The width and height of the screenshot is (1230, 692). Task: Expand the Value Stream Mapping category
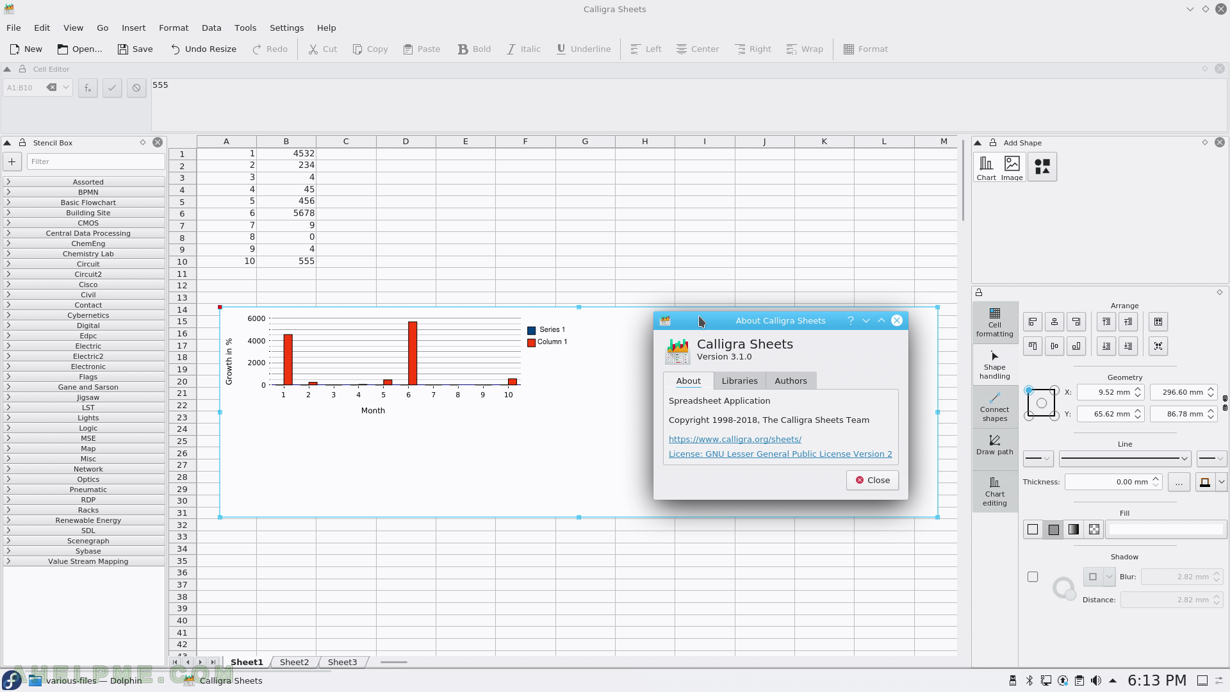point(84,561)
